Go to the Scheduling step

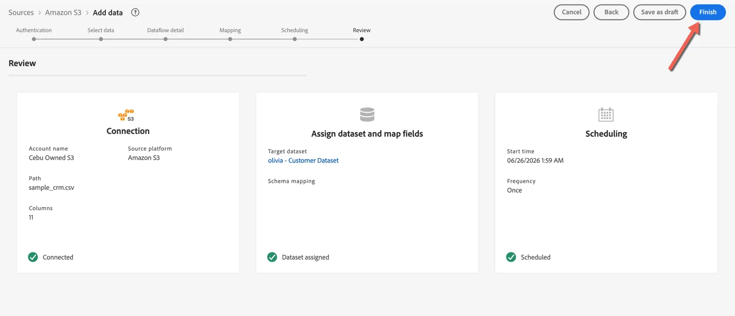295,34
